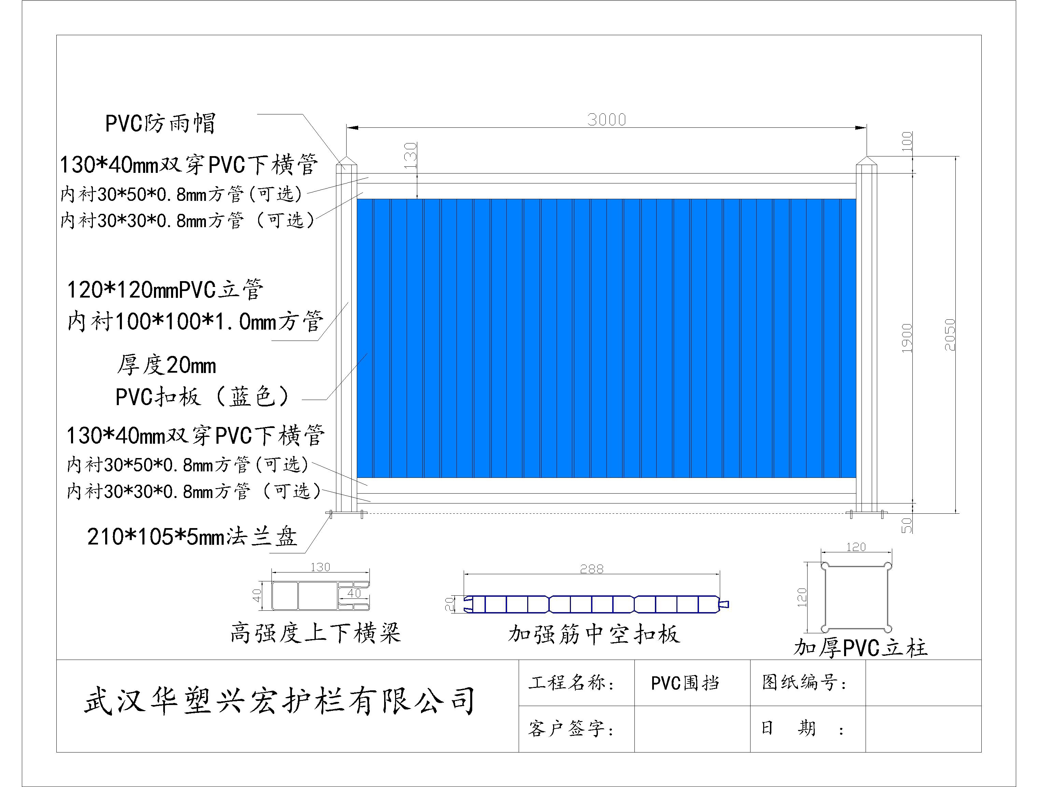
Task: Click the upper '130*40mm双穿PVC下横管' label
Action: (189, 165)
